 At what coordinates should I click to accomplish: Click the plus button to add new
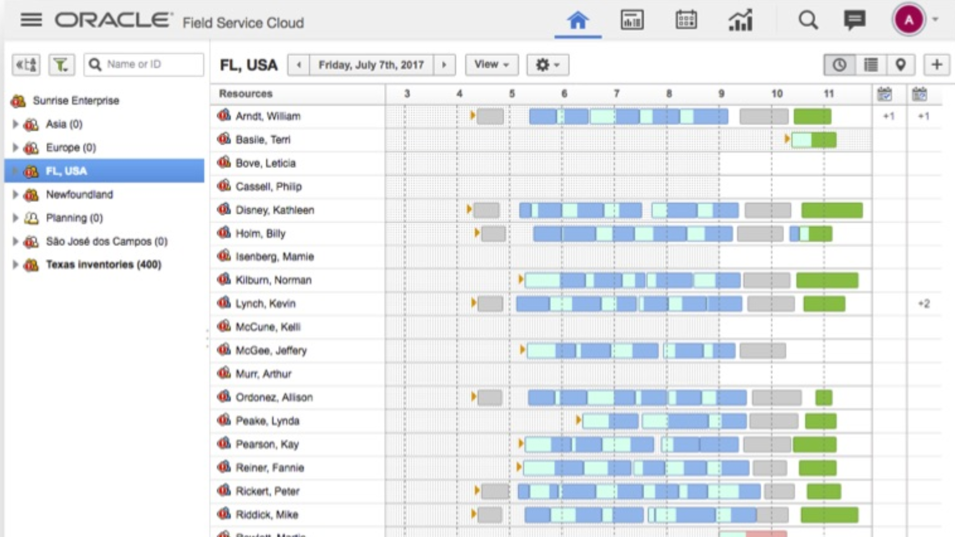[x=937, y=64]
